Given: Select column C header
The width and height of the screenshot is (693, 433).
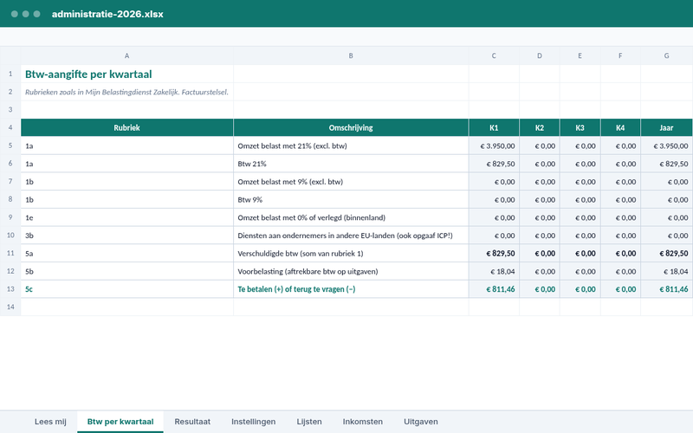Looking at the screenshot, I should click(494, 55).
